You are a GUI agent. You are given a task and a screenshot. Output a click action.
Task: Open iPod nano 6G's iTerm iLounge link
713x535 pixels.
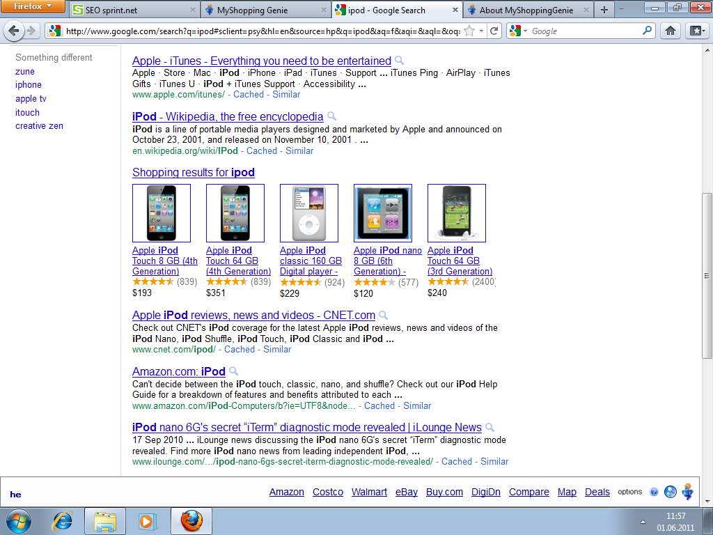point(307,428)
